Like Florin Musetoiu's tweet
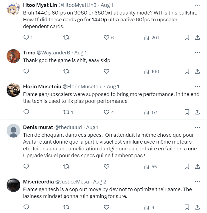207x213 pixels. (107, 112)
